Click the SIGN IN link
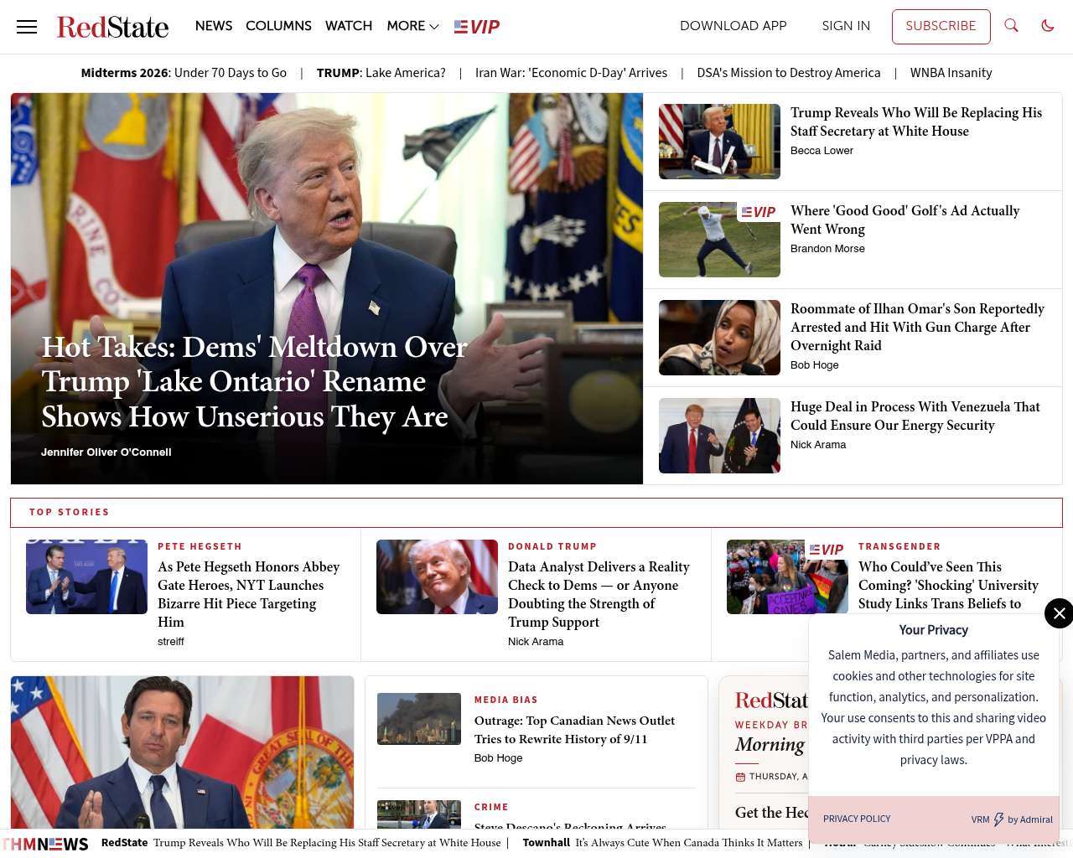 pyautogui.click(x=846, y=26)
